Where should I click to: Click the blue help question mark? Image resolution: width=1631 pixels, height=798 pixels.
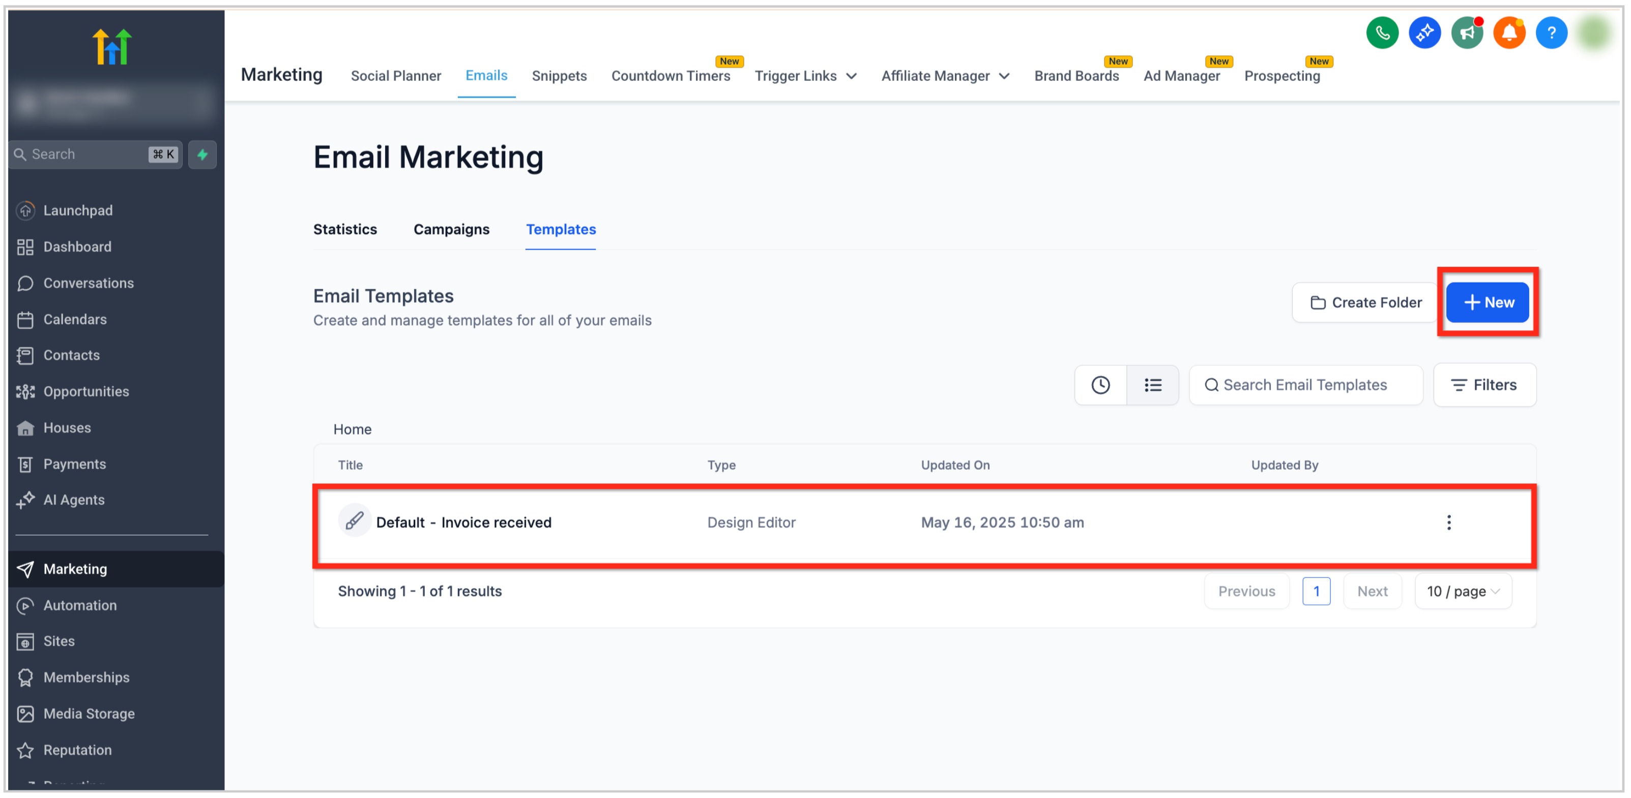click(1551, 33)
